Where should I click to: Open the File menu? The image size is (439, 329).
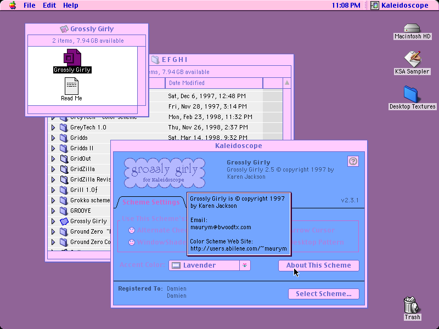pyautogui.click(x=30, y=5)
